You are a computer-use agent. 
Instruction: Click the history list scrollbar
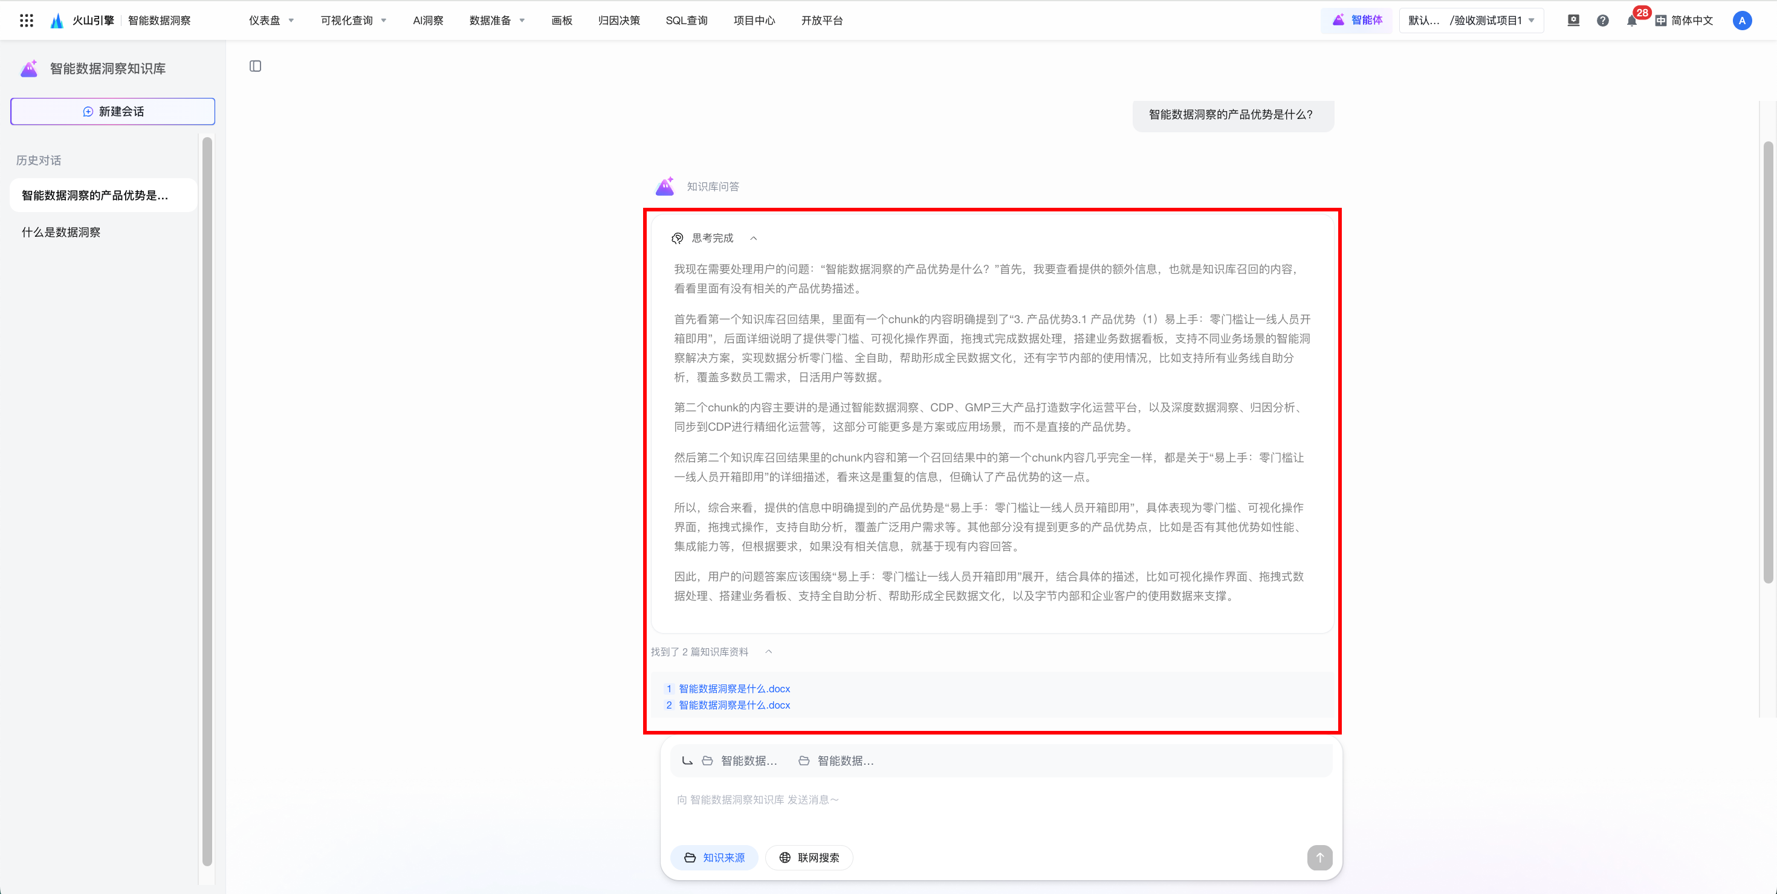click(x=207, y=500)
